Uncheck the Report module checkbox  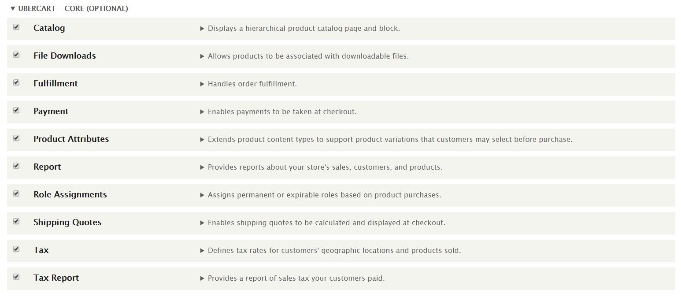16,166
